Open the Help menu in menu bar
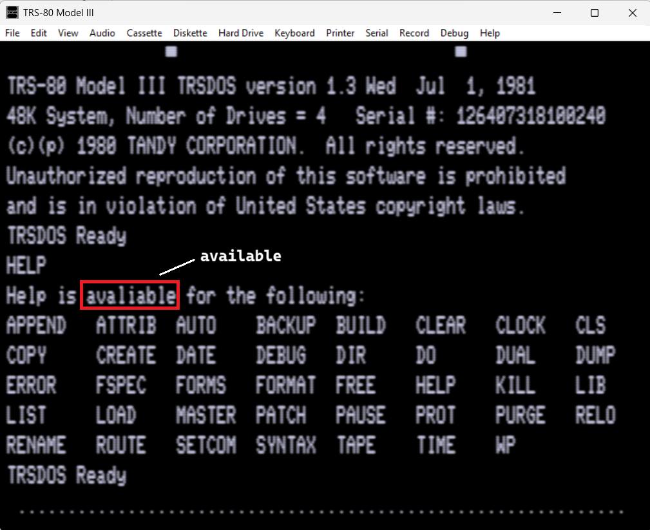This screenshot has height=530, width=650. click(x=490, y=33)
